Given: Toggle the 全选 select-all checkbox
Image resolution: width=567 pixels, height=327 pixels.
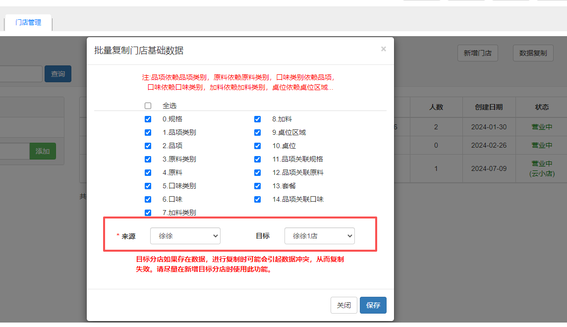Looking at the screenshot, I should [148, 106].
